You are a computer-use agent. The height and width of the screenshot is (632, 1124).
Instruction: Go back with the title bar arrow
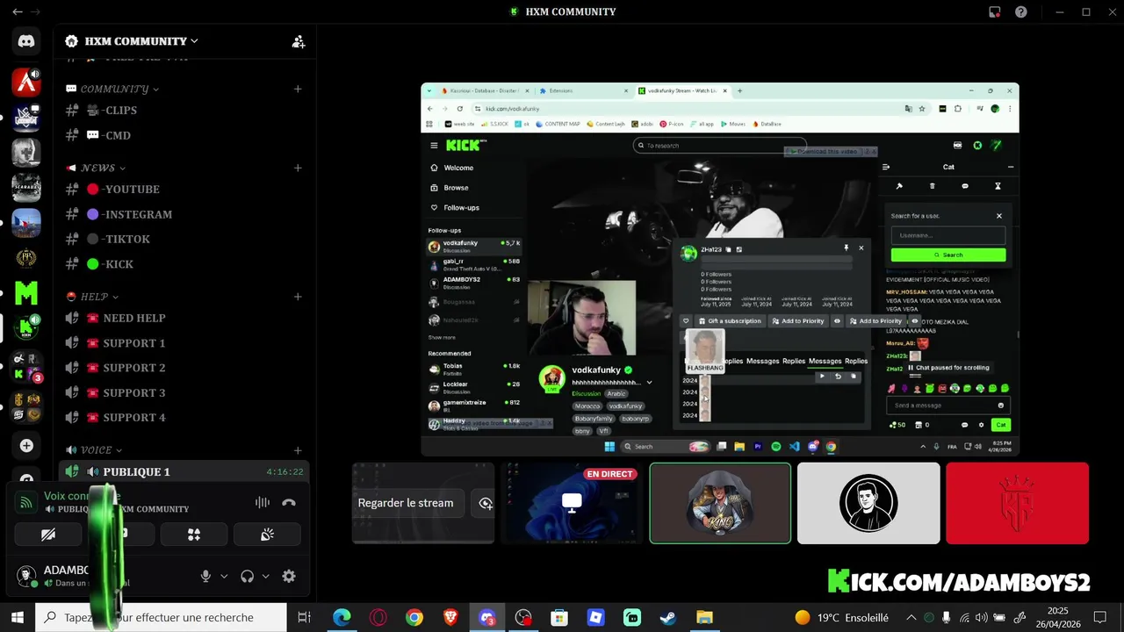[x=17, y=12]
